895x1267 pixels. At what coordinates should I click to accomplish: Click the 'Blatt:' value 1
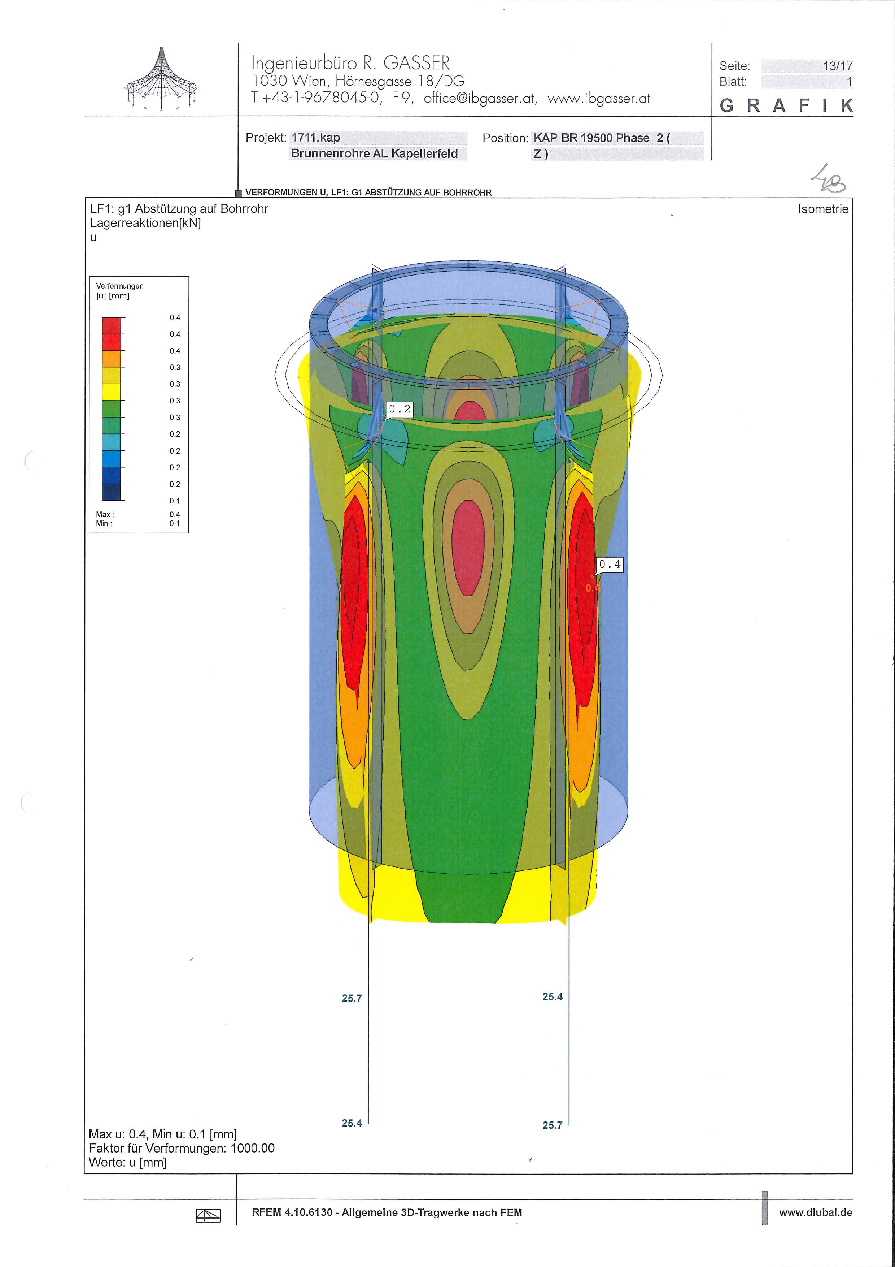tap(849, 82)
